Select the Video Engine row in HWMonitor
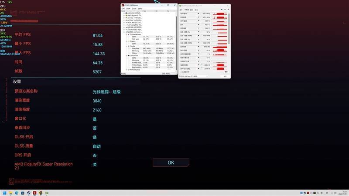The height and width of the screenshot is (196, 349). click(153, 65)
